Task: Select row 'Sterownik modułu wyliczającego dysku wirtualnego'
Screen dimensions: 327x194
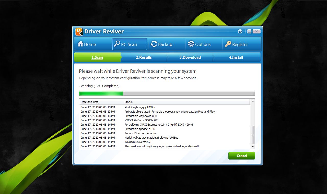Action: (165, 146)
